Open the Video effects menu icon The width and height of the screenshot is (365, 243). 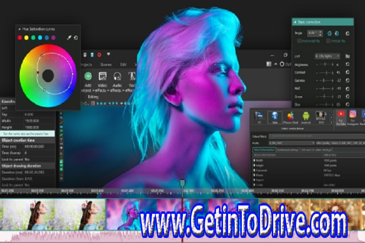click(102, 76)
